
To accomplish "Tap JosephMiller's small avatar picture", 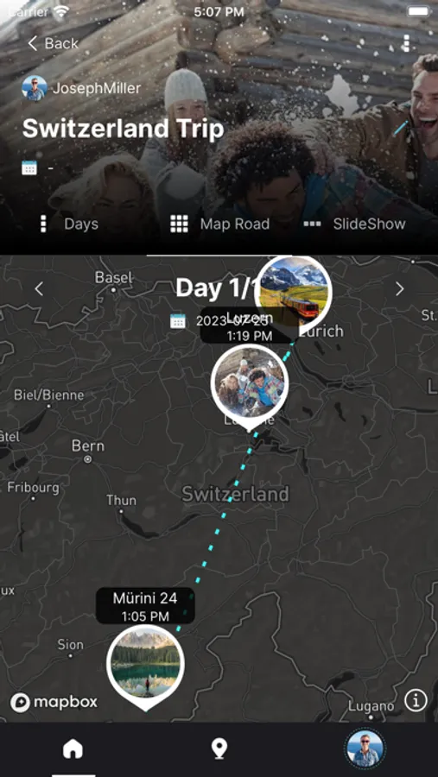I will click(x=35, y=88).
